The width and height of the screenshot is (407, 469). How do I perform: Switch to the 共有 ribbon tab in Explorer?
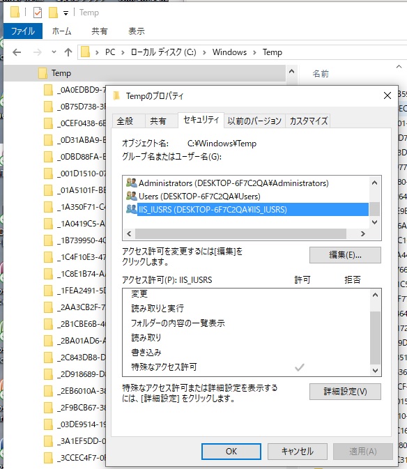coord(100,31)
